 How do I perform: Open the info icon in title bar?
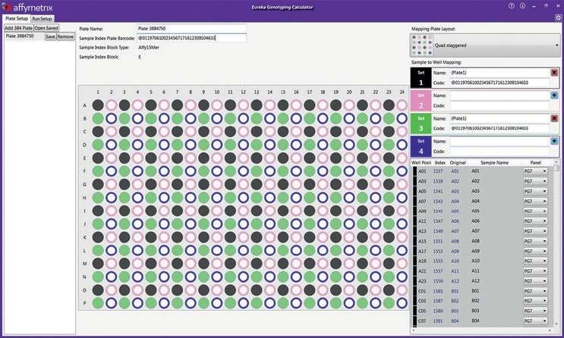click(523, 6)
